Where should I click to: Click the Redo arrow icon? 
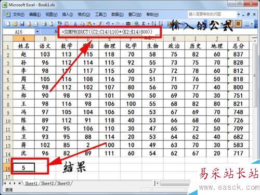(x=118, y=23)
